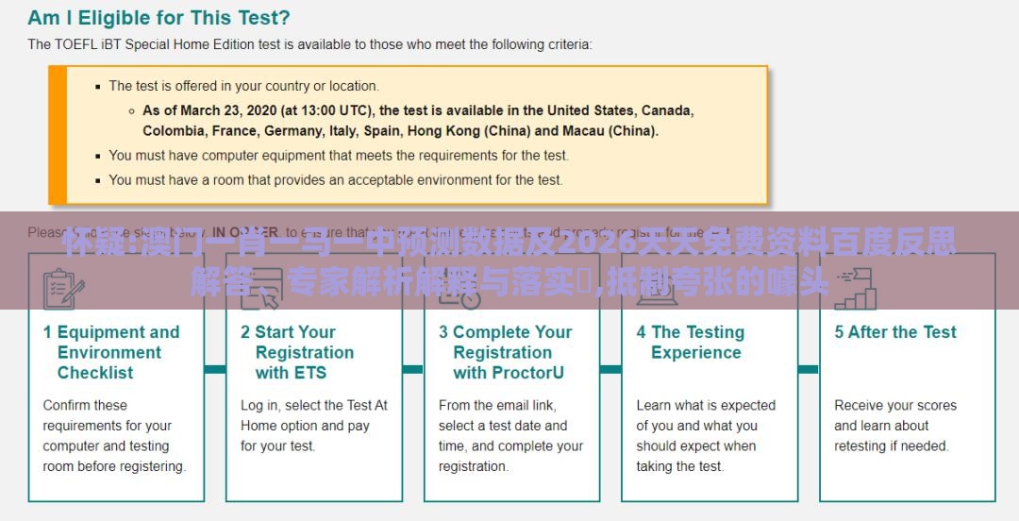This screenshot has height=521, width=1019.
Task: Click the Chinese text overlay banner
Action: 509,260
